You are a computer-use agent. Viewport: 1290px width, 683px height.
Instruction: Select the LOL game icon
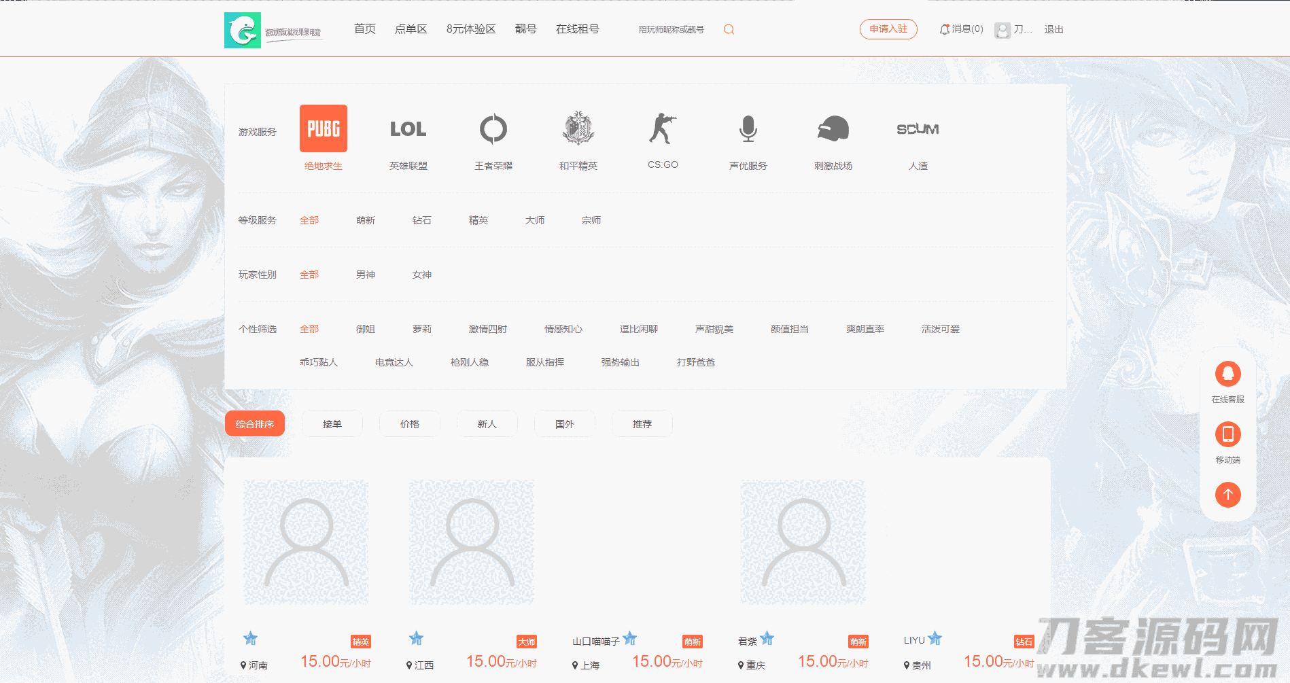coord(408,128)
